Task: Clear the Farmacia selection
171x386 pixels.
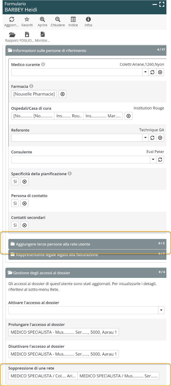Action: click(63, 94)
